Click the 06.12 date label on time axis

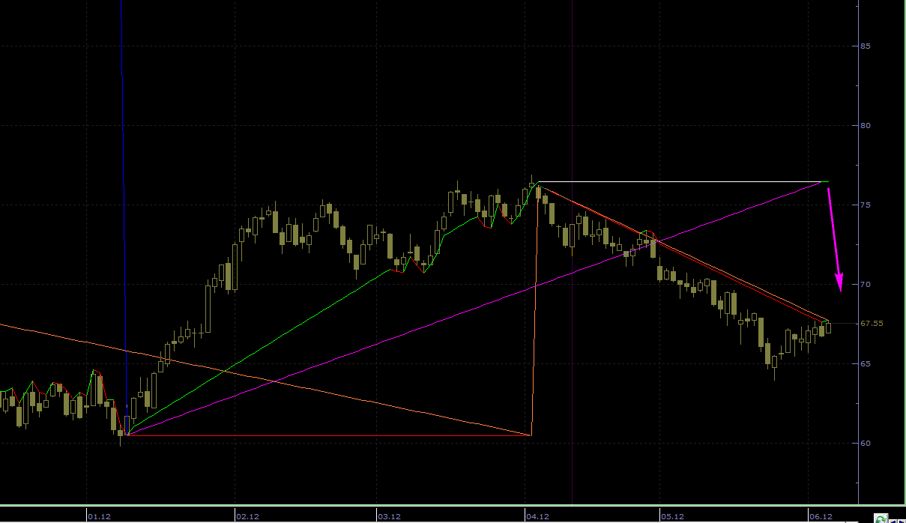tap(821, 516)
